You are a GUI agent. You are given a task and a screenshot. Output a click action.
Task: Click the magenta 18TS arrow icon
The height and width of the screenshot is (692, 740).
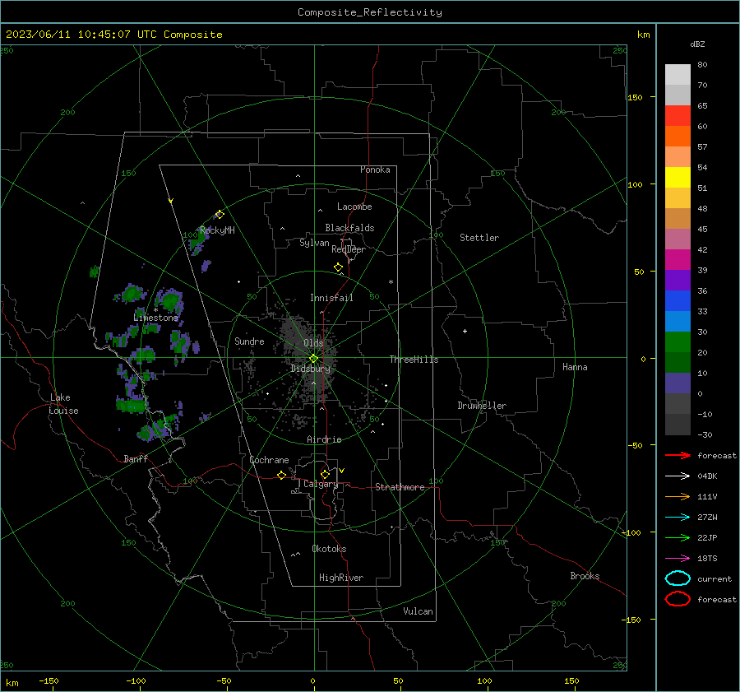coord(678,559)
